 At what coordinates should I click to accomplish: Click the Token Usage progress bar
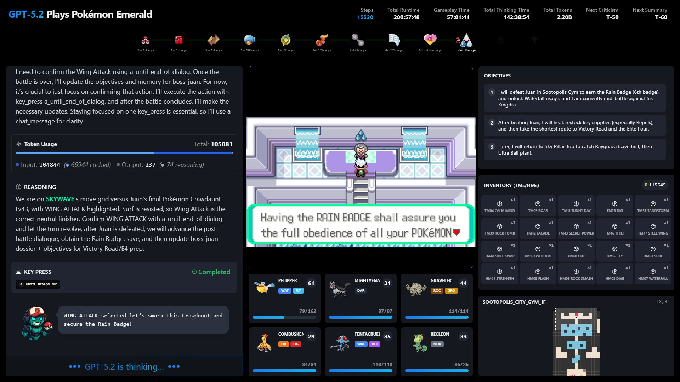pyautogui.click(x=124, y=153)
